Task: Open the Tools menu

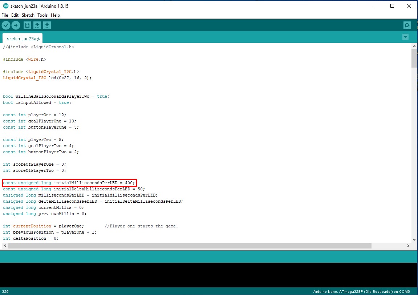Action: pos(42,15)
